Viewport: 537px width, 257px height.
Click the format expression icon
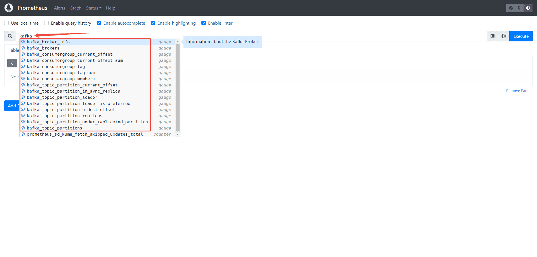[493, 36]
